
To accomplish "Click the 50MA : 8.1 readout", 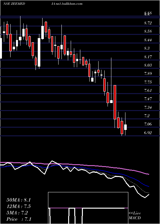I will pos(19,200).
